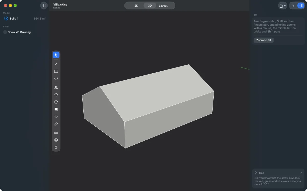
Task: Pick the Paint bucket tool
Action: pos(56,124)
